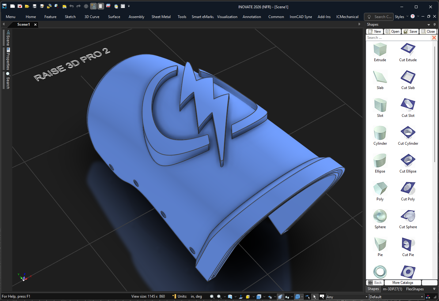Click the blue cube rendering style icon
The image size is (439, 301).
(x=259, y=297)
